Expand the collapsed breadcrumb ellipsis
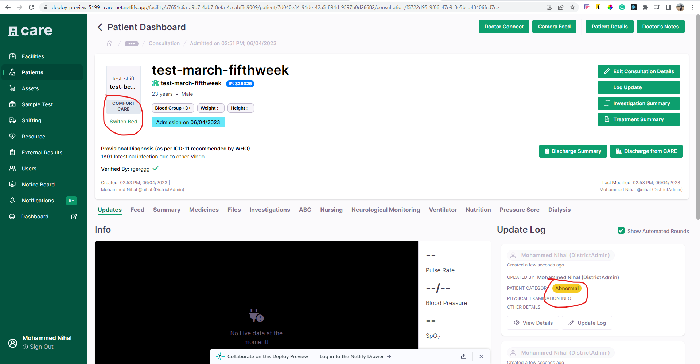The height and width of the screenshot is (364, 700). [x=131, y=43]
